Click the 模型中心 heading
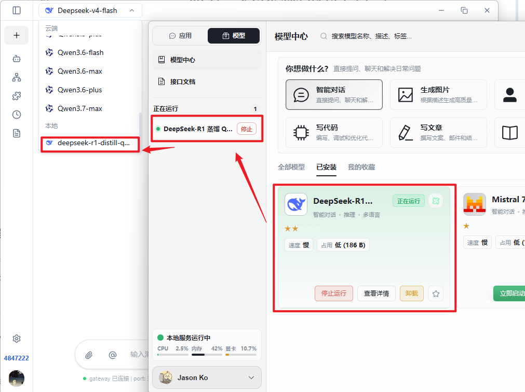The width and height of the screenshot is (525, 392). click(291, 36)
